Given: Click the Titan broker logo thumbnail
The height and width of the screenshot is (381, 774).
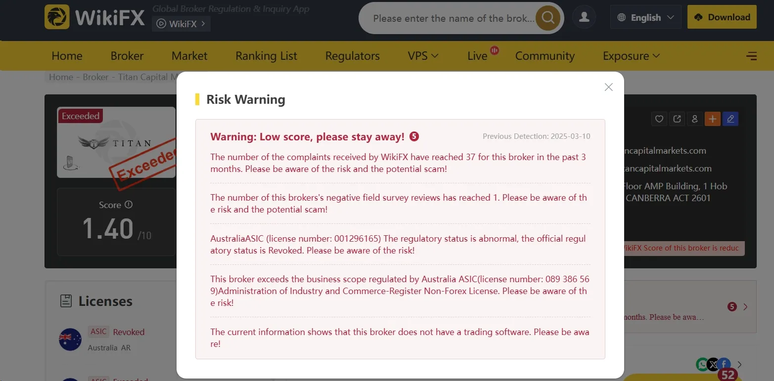Looking at the screenshot, I should (x=116, y=142).
